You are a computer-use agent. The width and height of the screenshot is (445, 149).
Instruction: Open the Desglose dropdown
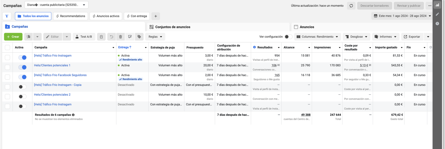(356, 37)
